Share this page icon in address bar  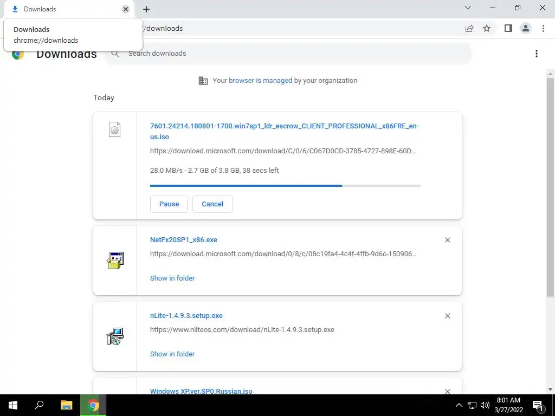point(469,28)
